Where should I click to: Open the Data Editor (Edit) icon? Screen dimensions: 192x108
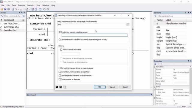click(x=33, y=9)
